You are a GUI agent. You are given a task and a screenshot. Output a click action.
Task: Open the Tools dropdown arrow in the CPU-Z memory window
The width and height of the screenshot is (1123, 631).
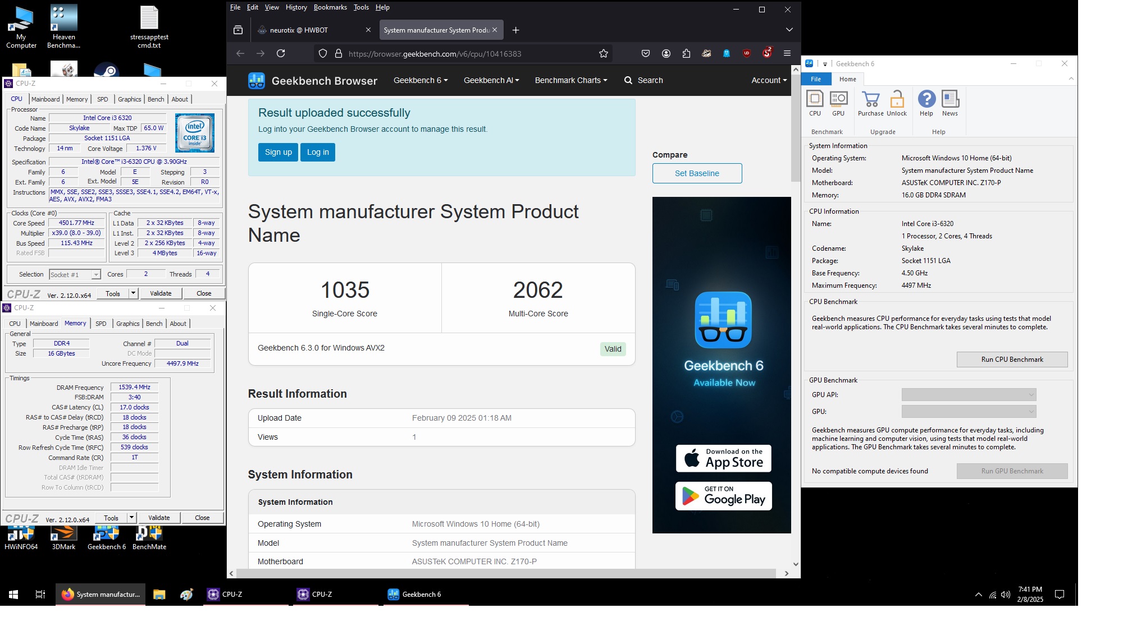131,518
